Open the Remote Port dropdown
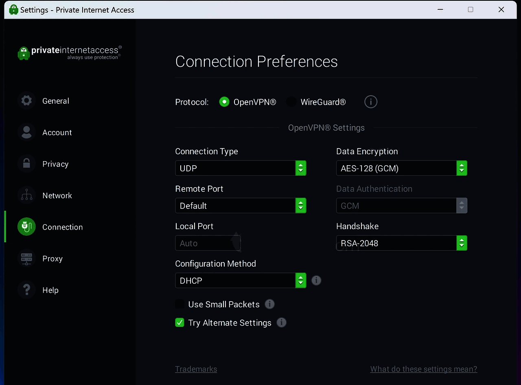Image resolution: width=521 pixels, height=385 pixels. tap(240, 206)
